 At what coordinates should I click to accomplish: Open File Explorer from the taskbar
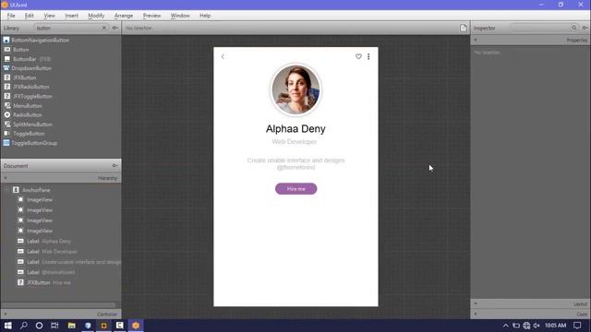(x=72, y=326)
